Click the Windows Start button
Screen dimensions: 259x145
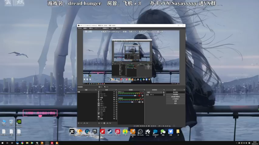pos(2,143)
